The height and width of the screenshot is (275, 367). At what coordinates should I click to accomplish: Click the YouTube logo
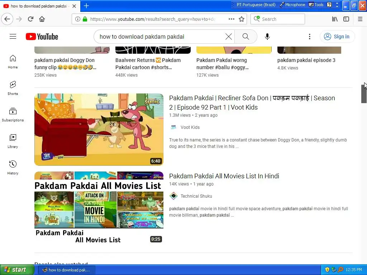(x=42, y=37)
